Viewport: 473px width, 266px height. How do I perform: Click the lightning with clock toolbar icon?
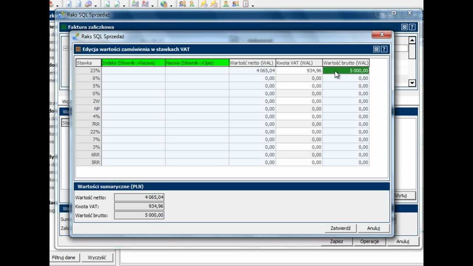click(x=204, y=4)
